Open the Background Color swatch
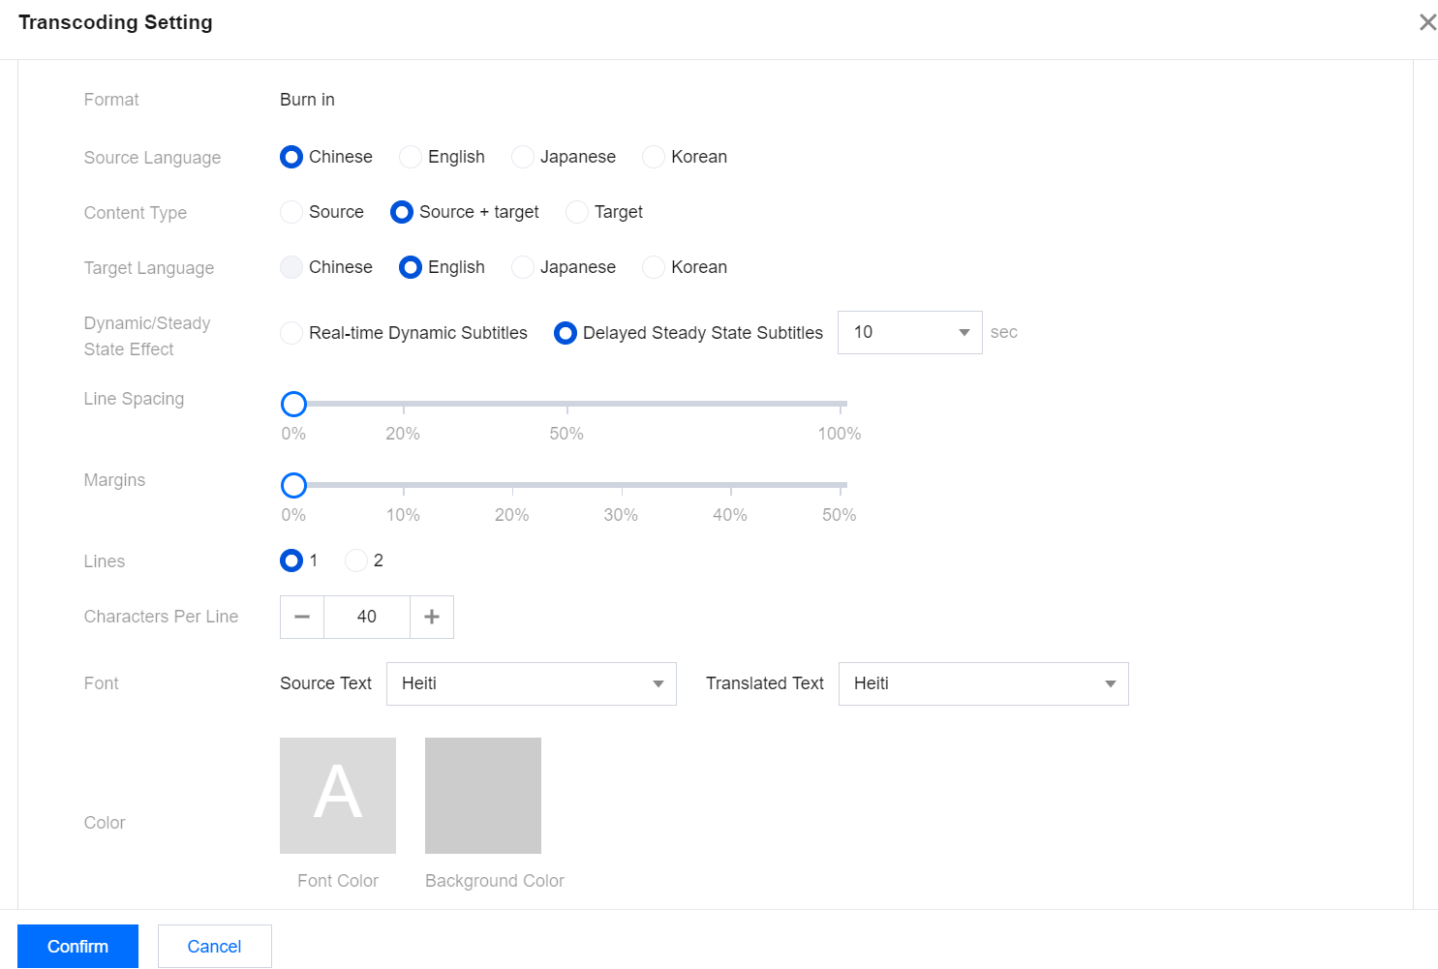Viewport: 1438px width, 969px height. tap(483, 796)
